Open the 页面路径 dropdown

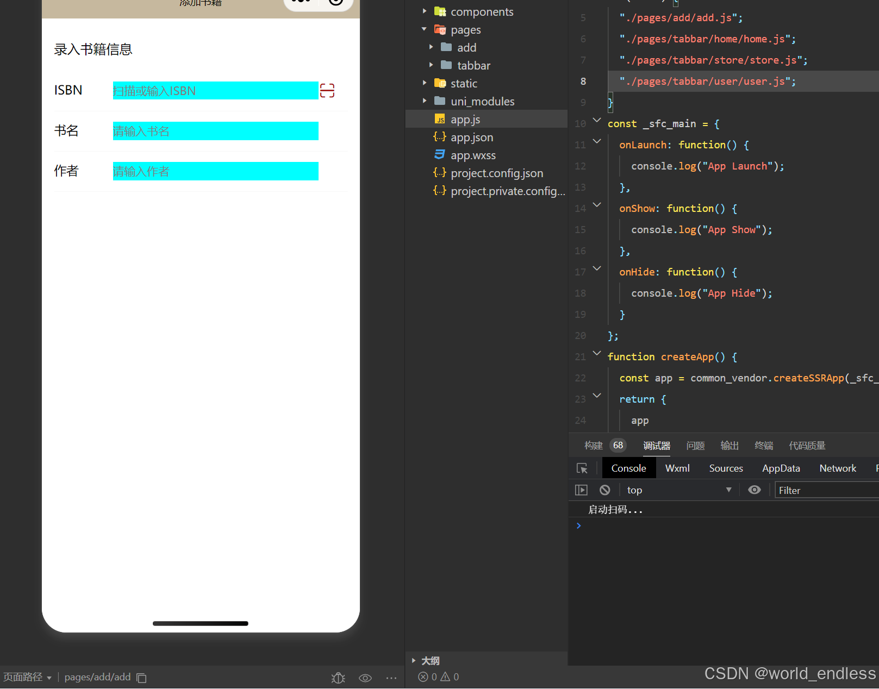pos(27,677)
